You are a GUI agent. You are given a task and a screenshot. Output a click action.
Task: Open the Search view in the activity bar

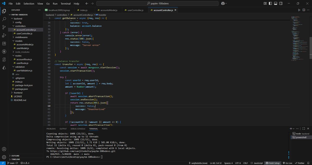tap(4, 19)
